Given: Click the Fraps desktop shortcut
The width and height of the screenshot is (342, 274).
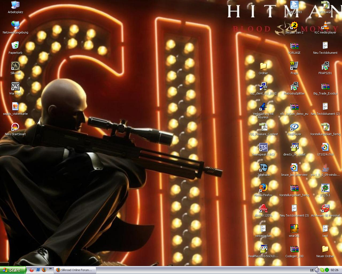Looking at the screenshot, I should coord(294,66).
